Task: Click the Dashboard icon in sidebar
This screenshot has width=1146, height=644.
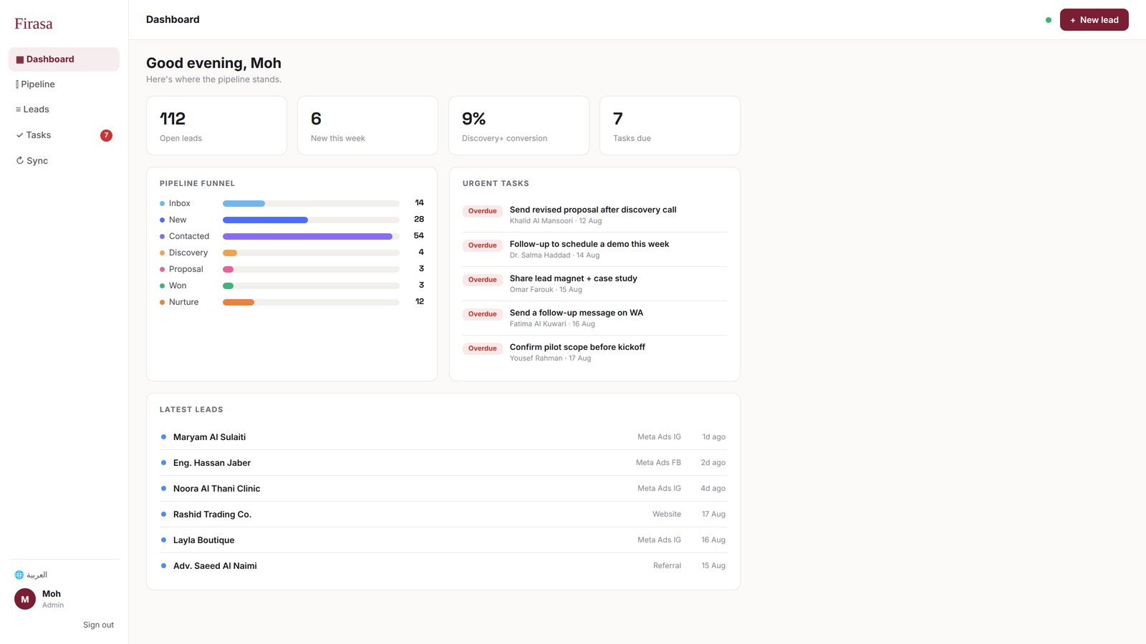Action: [20, 59]
